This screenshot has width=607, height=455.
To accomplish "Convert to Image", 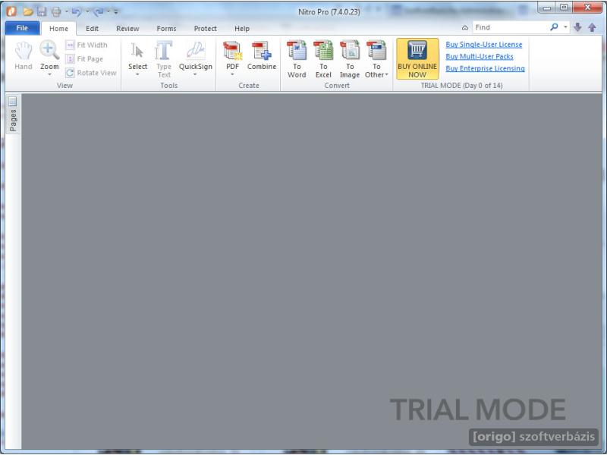I will pyautogui.click(x=350, y=59).
